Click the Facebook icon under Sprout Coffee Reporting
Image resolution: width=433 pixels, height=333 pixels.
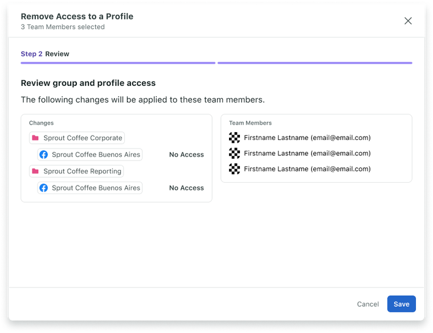[x=44, y=188]
